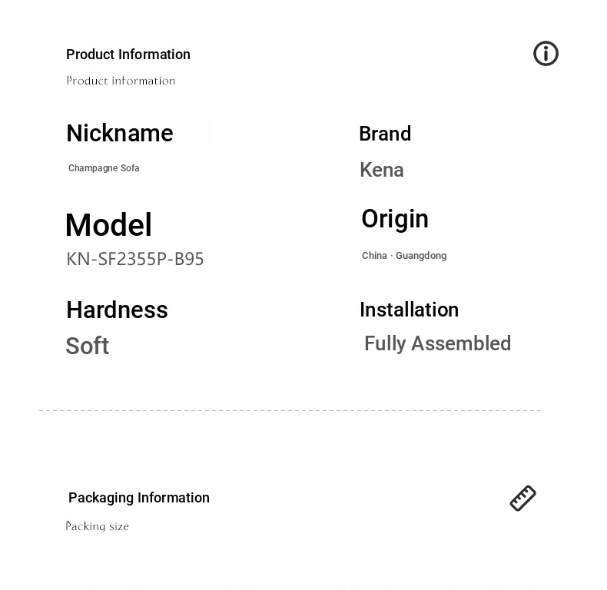Click the Brand label
Image resolution: width=607 pixels, height=590 pixels.
click(385, 134)
